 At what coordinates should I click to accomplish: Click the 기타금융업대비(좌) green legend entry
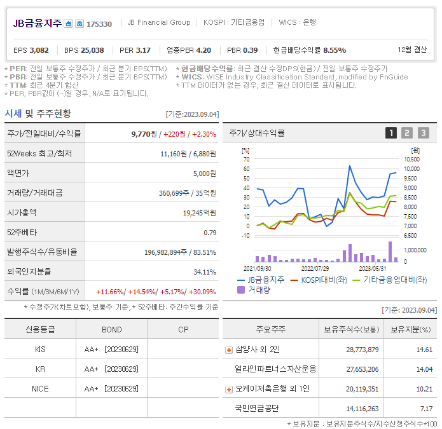pos(390,280)
